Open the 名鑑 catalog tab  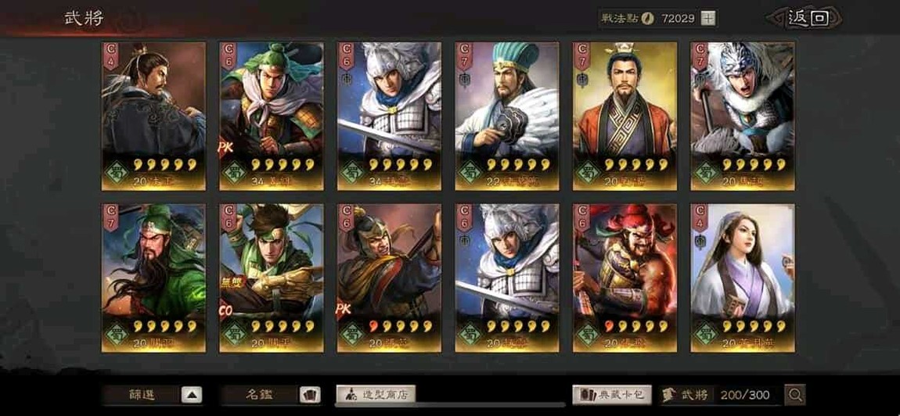(260, 395)
